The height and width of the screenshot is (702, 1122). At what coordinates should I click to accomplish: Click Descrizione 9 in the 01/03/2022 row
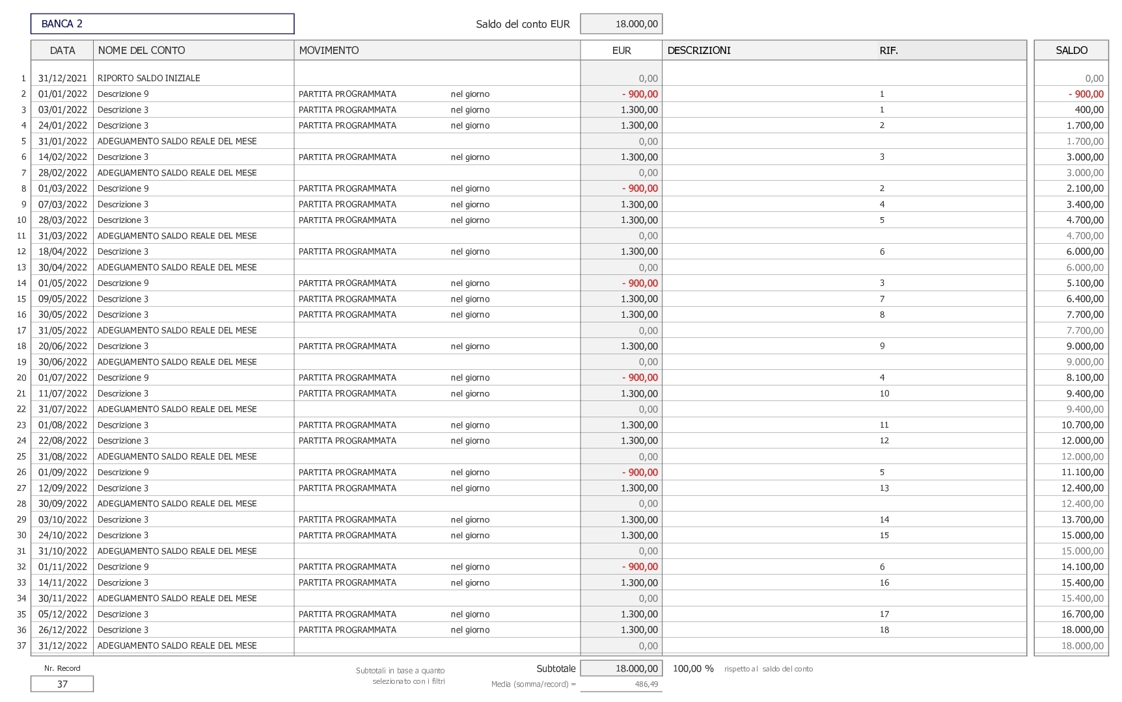click(123, 188)
